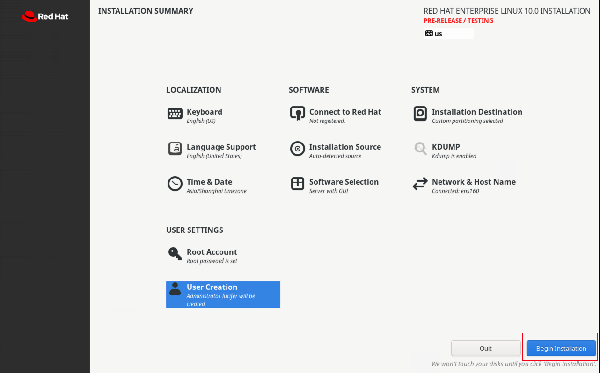
Task: Click the Red Hat logo in sidebar
Action: [45, 16]
